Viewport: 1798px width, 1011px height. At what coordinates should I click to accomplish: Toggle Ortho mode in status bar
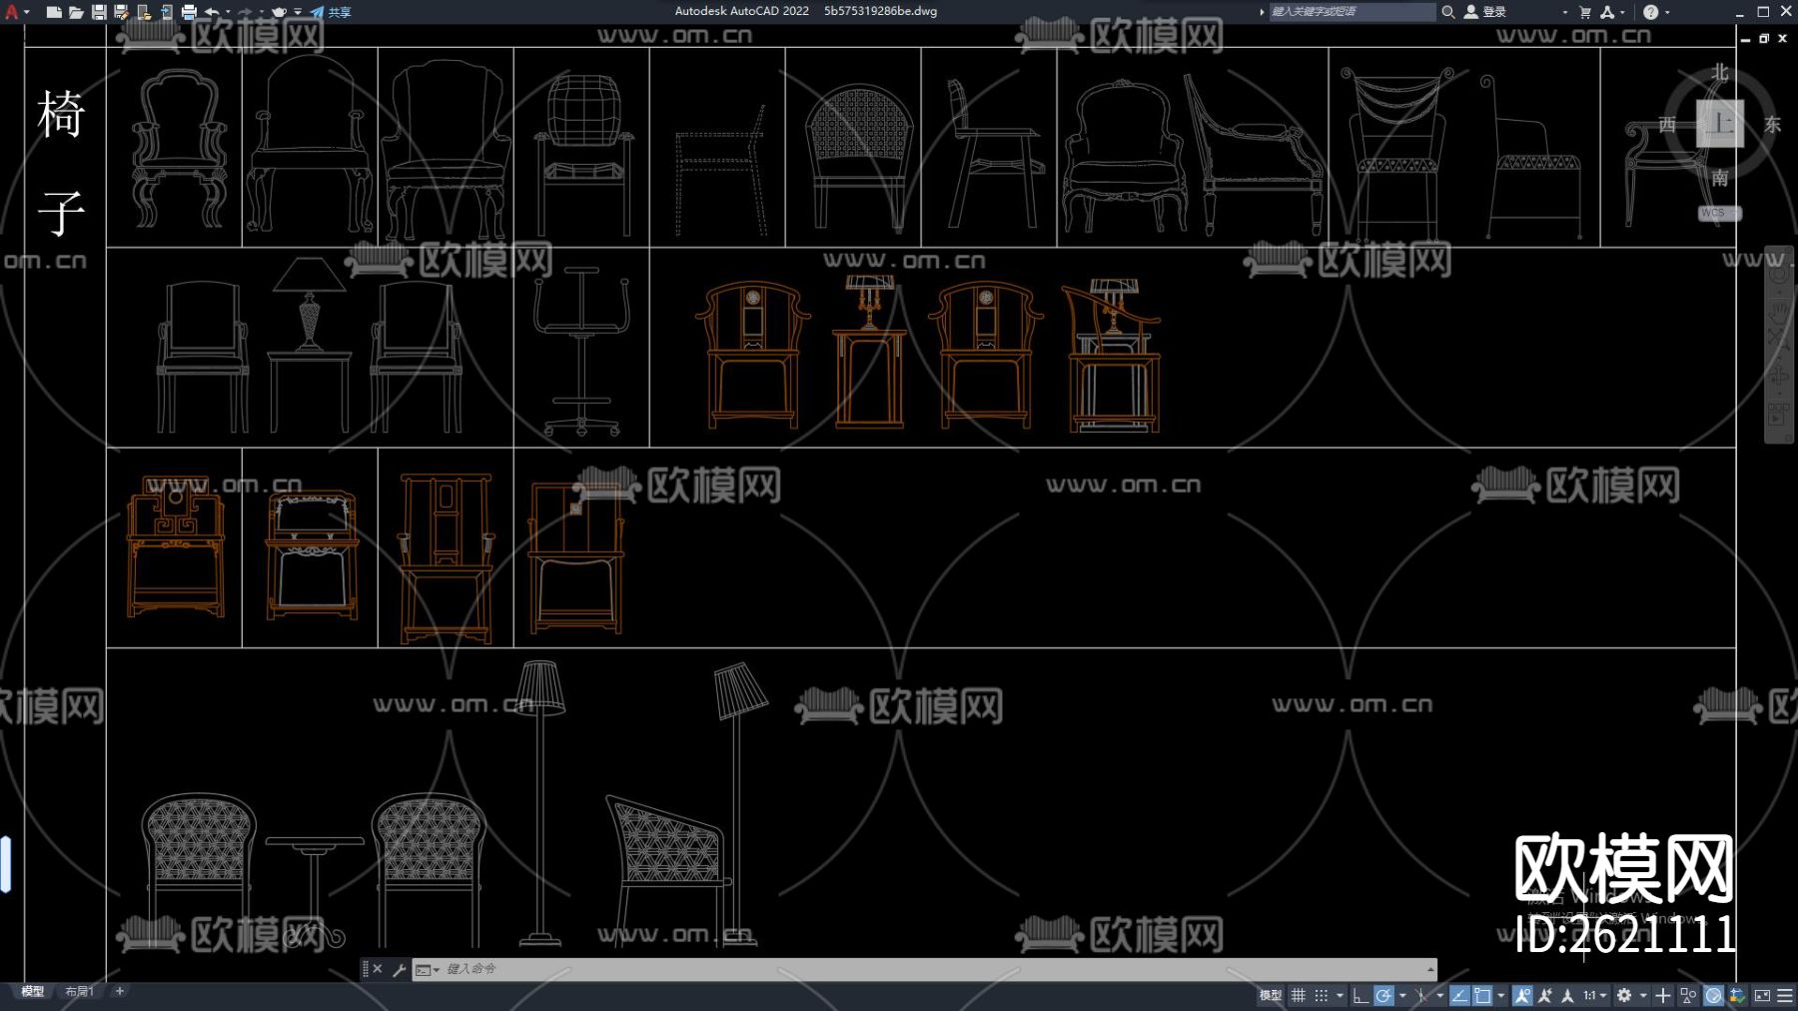coord(1360,995)
